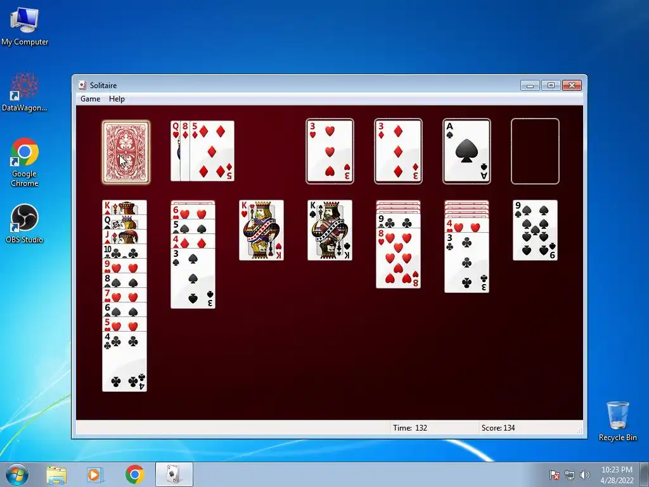Select the 4 of hearts in sixth column
The width and height of the screenshot is (649, 487).
click(466, 225)
